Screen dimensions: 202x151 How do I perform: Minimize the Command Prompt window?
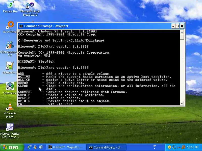[173, 26]
